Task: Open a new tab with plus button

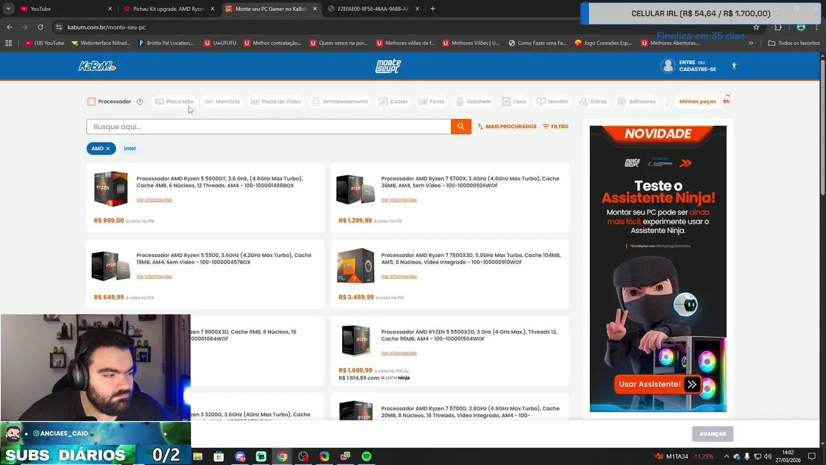Action: [x=432, y=8]
